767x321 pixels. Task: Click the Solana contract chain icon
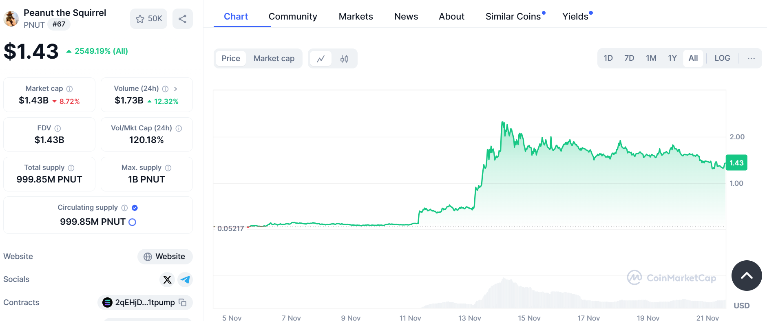coord(107,302)
